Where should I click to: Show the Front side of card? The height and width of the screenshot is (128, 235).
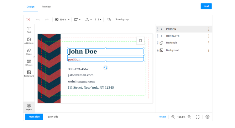(x=34, y=117)
